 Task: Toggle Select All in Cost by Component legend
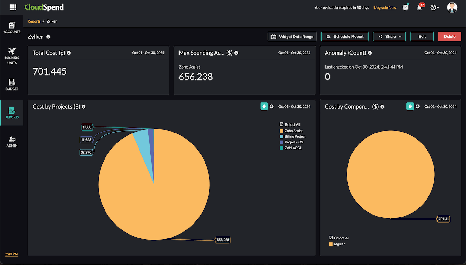pyautogui.click(x=331, y=238)
